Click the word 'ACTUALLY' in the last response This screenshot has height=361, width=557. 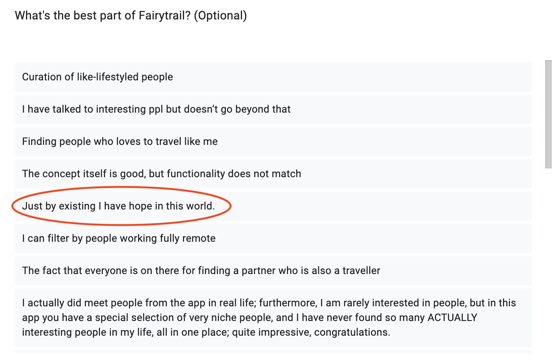[x=452, y=318]
